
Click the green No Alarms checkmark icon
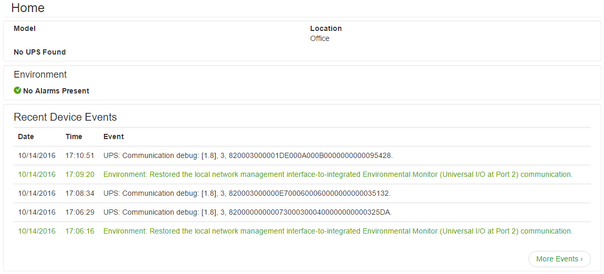pos(17,90)
